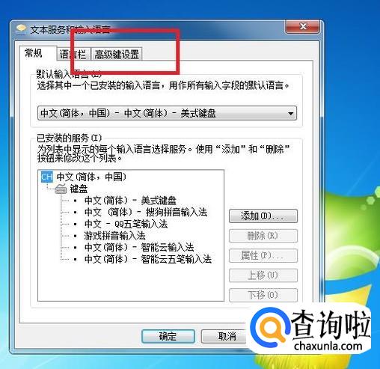
Task: Select 搜狗拼音输入法 entry
Action: point(146,212)
